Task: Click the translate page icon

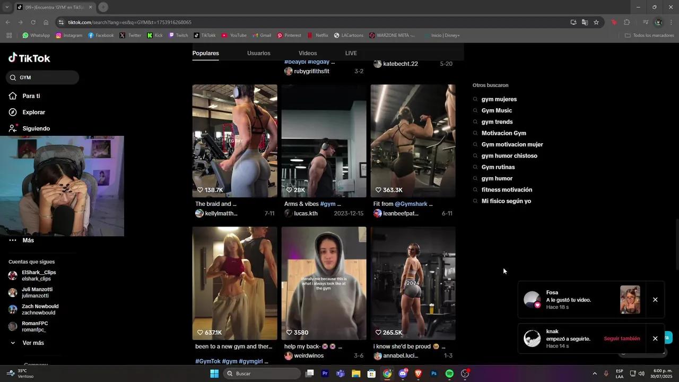Action: tap(585, 22)
